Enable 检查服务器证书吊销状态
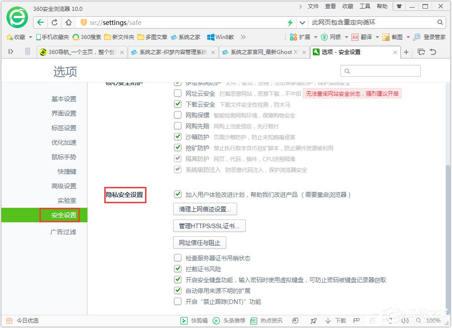The image size is (452, 328). coord(178,257)
